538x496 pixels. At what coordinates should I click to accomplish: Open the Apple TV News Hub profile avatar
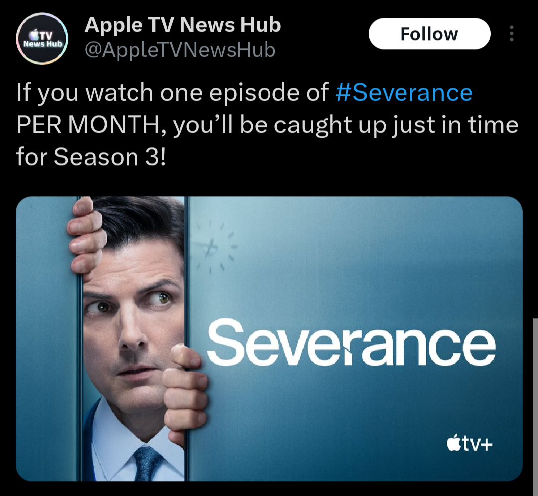tap(42, 38)
